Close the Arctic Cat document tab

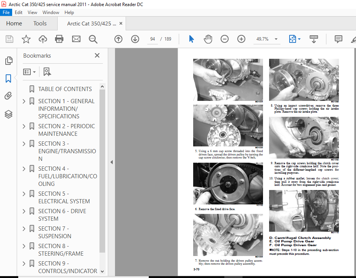(x=121, y=24)
